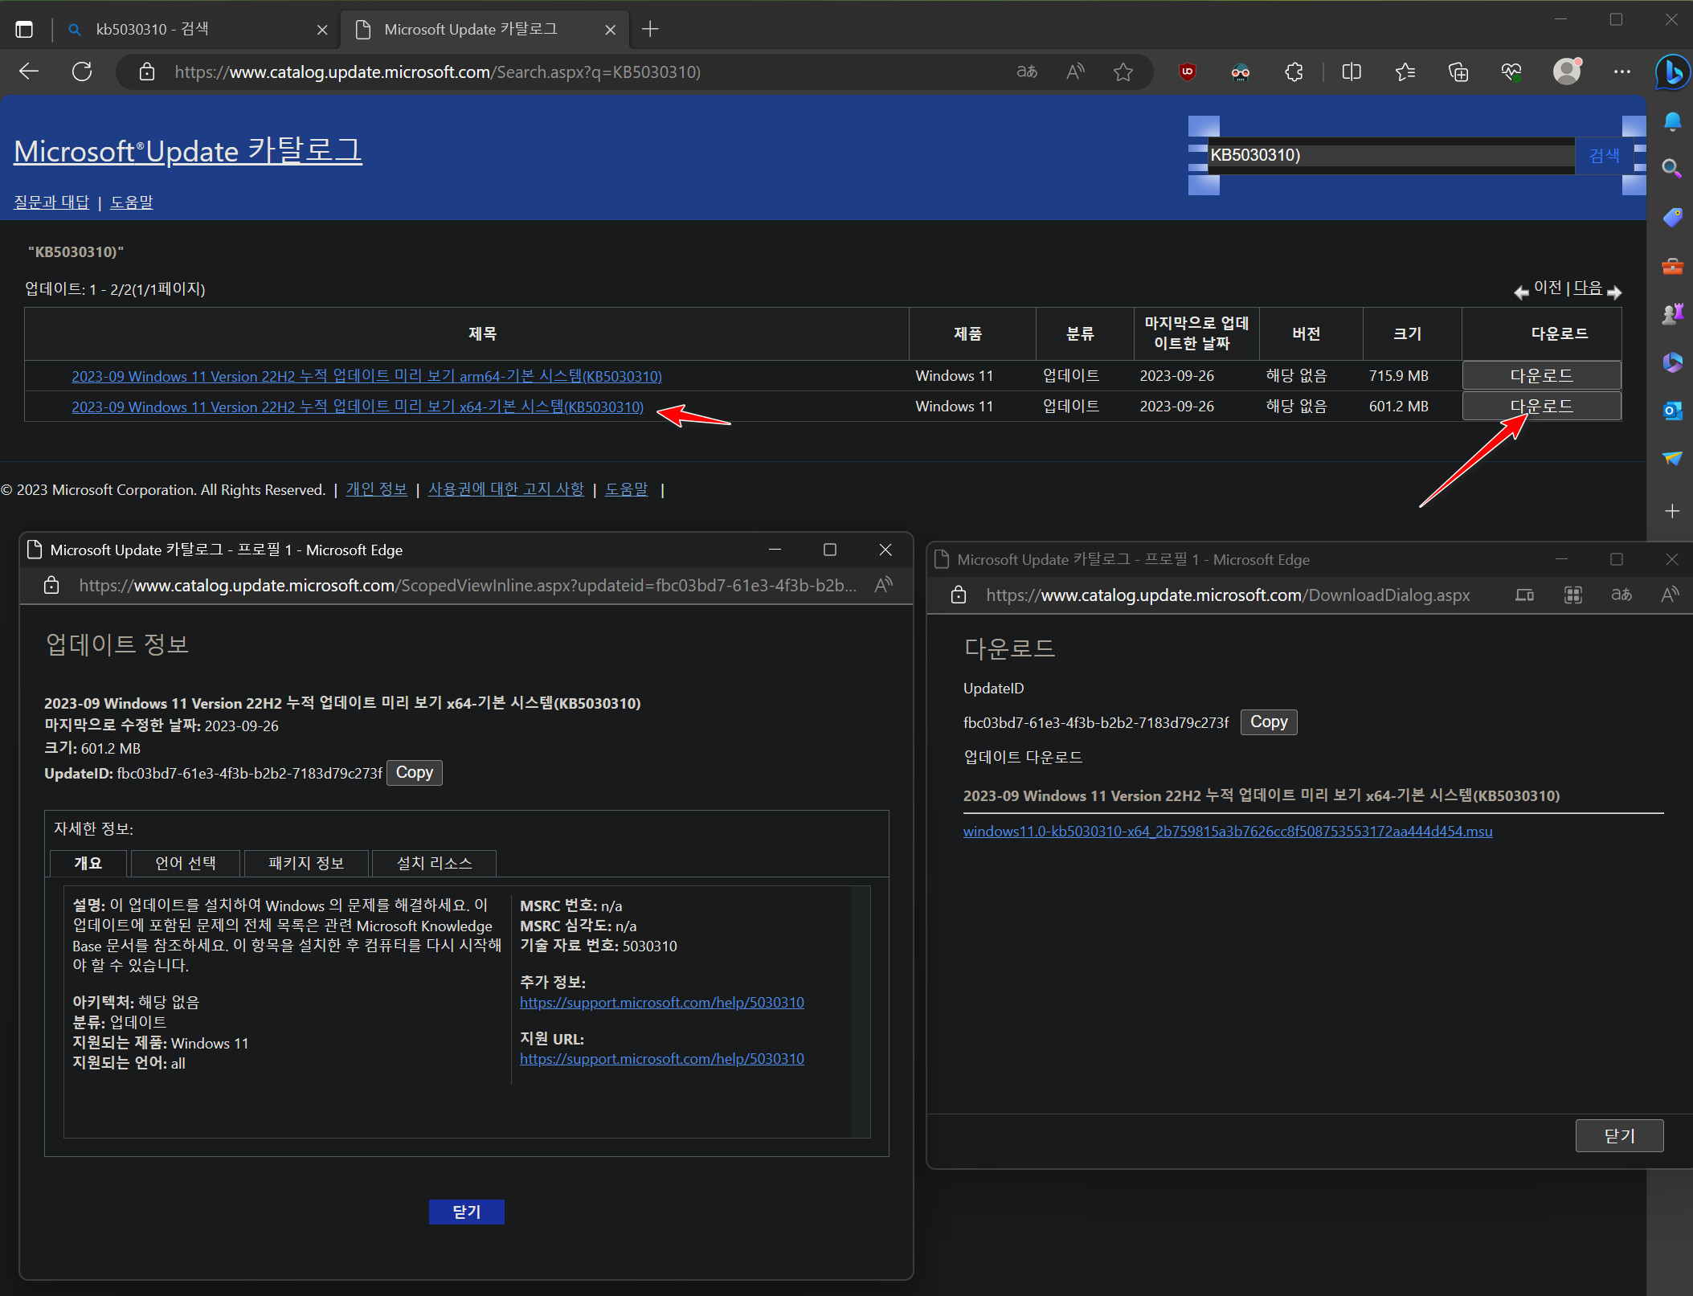The height and width of the screenshot is (1296, 1693).
Task: Click the 검색 search button
Action: (1604, 155)
